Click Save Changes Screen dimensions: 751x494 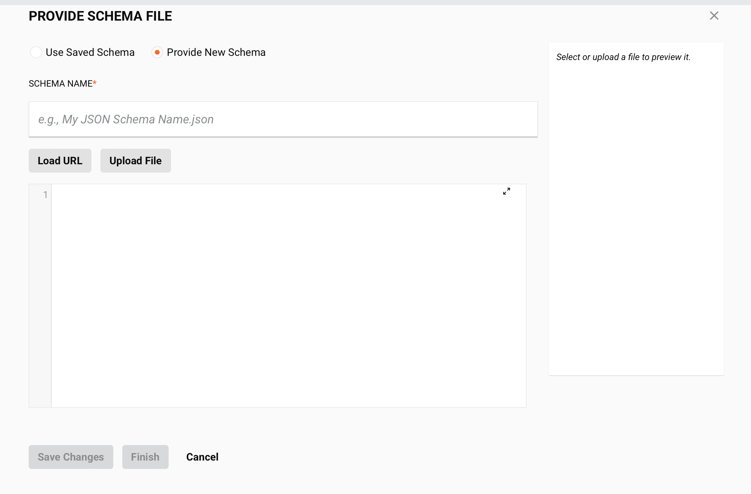coord(70,457)
